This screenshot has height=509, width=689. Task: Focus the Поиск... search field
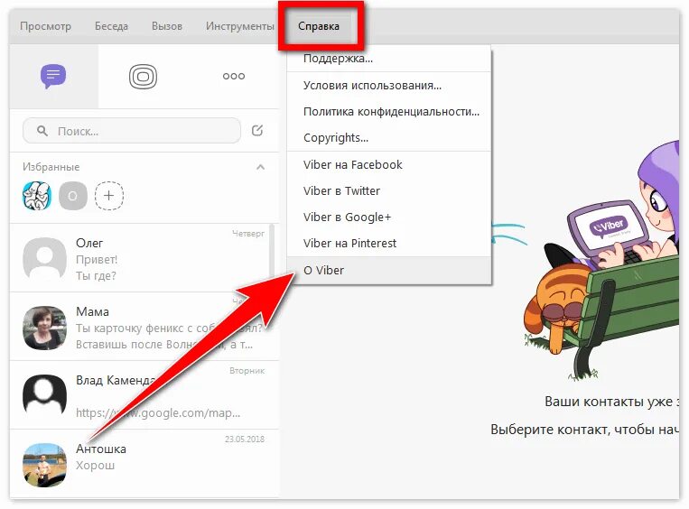[x=132, y=131]
